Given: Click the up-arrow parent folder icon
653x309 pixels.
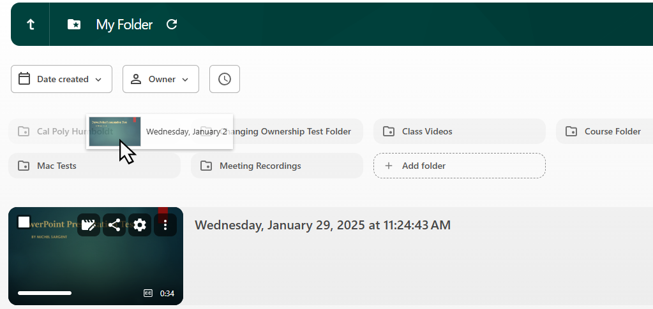Looking at the screenshot, I should [30, 24].
